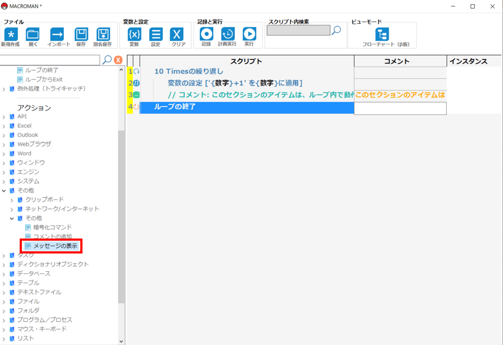Click the コメント column header
This screenshot has height=345, width=503.
pyautogui.click(x=400, y=62)
